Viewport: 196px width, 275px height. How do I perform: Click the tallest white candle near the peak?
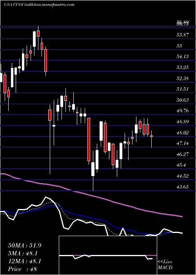pyautogui.click(x=34, y=39)
